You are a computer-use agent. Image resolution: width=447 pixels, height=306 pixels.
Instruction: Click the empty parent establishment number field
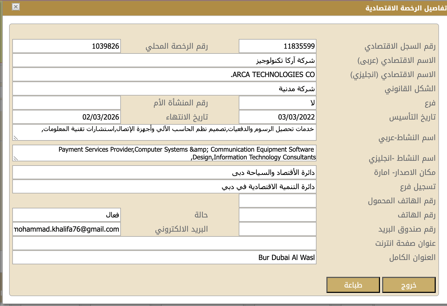click(x=67, y=103)
